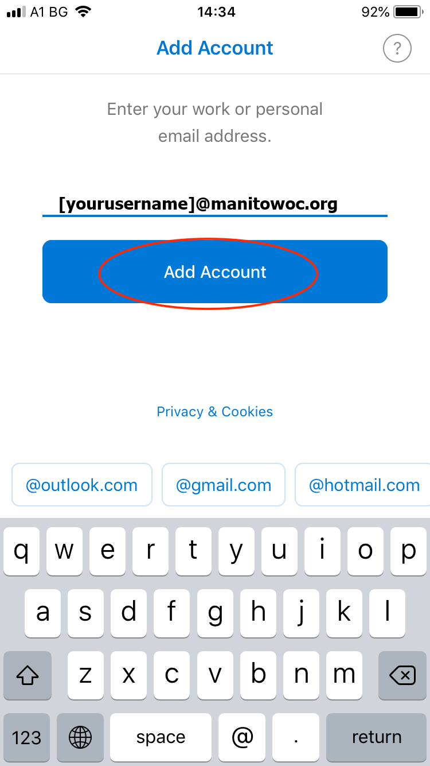Image resolution: width=430 pixels, height=766 pixels.
Task: Tap the Wi-Fi status icon
Action: click(84, 11)
